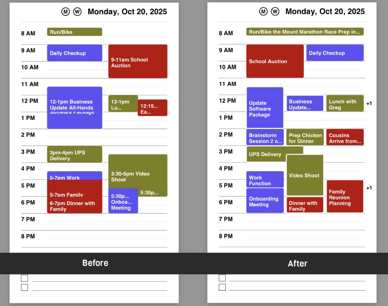This screenshot has height=306, width=388.
Task: Enable the upper checkbox below the After calendar
Action: click(222, 278)
